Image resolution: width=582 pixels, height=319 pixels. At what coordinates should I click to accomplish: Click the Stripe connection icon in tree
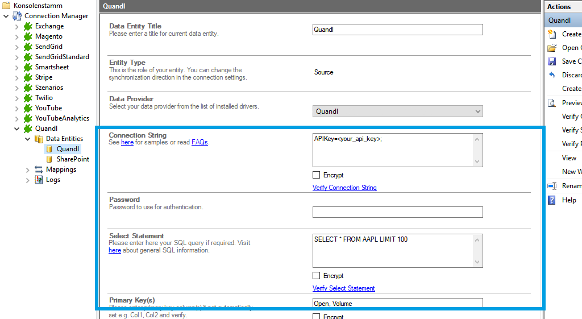click(x=28, y=77)
